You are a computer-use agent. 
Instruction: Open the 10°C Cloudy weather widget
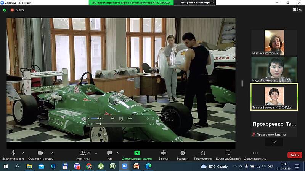[x=214, y=166]
